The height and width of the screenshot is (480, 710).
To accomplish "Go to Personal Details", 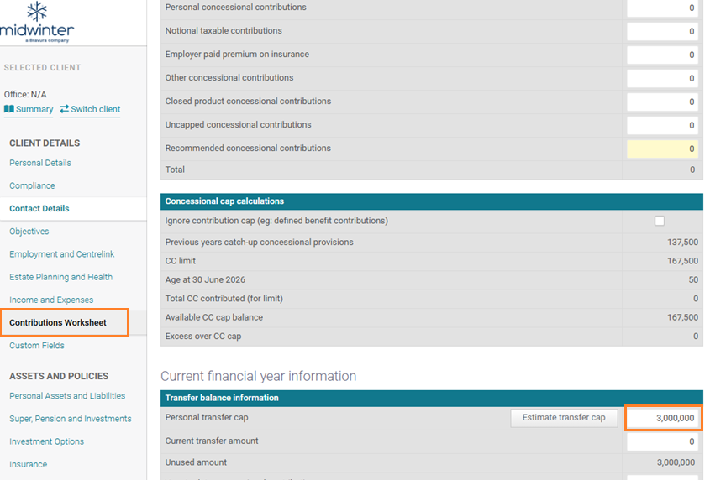I will point(40,163).
